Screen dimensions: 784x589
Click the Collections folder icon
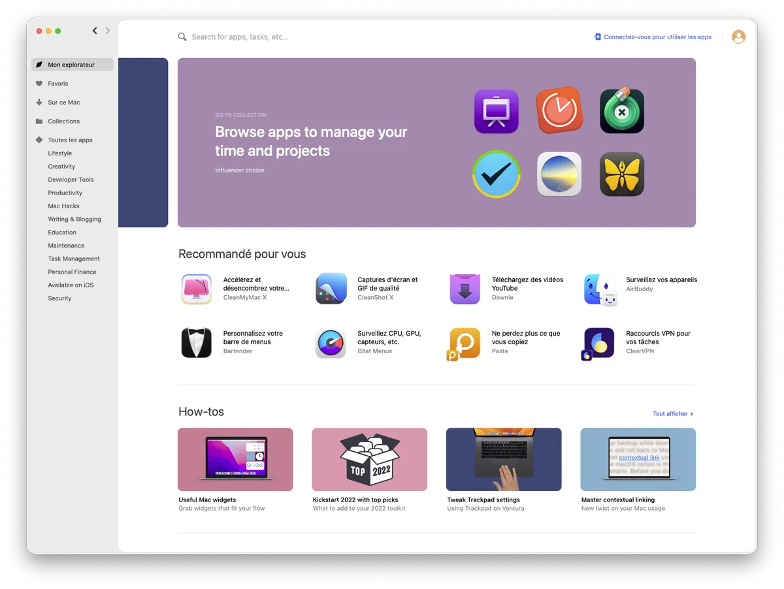tap(39, 121)
